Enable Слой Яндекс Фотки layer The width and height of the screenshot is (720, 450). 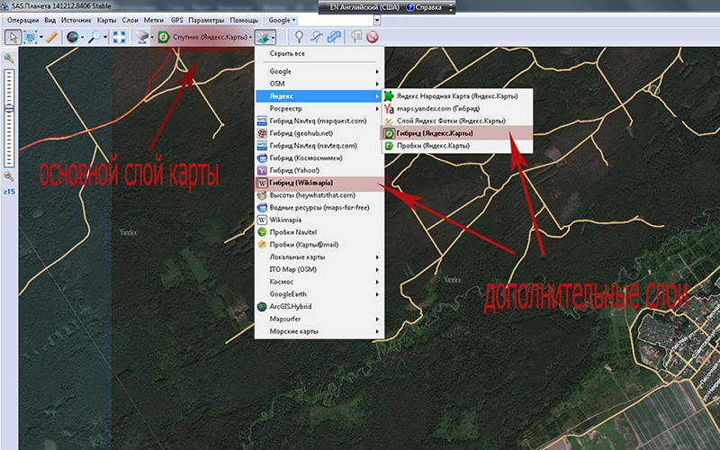[457, 121]
